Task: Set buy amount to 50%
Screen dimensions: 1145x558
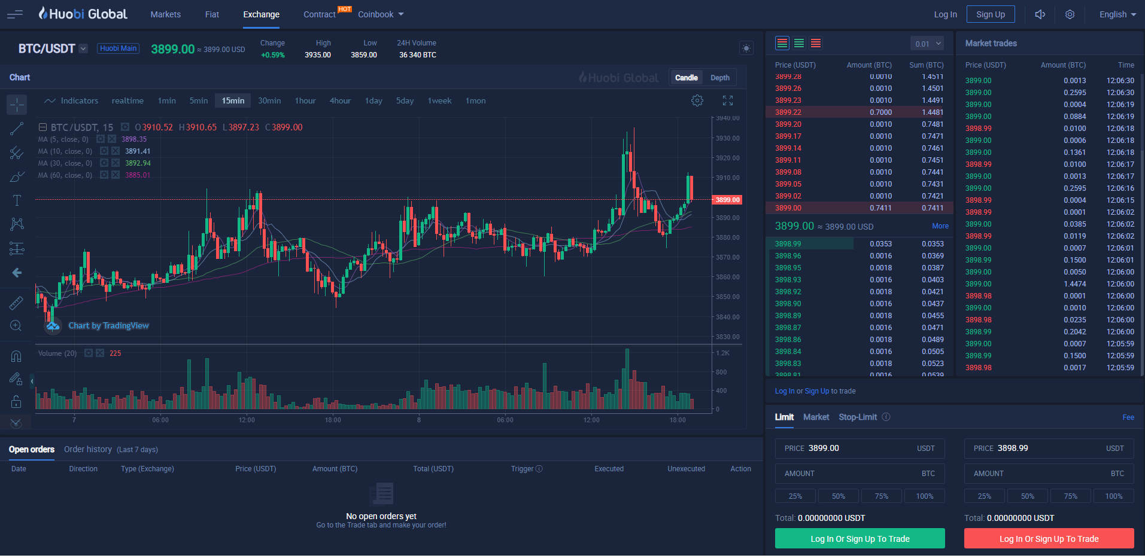Action: 839,496
